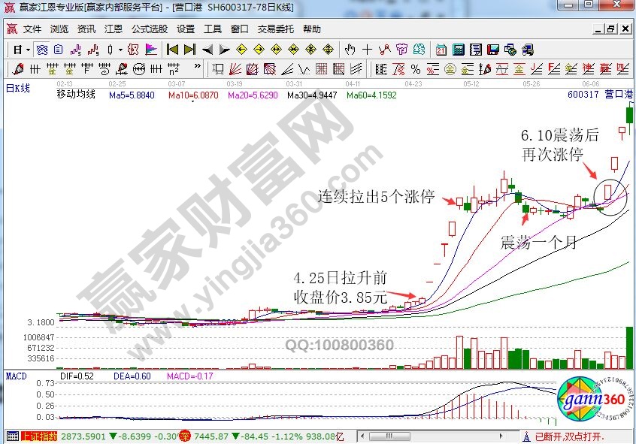Open the calendar icon showing 21

[x=440, y=50]
